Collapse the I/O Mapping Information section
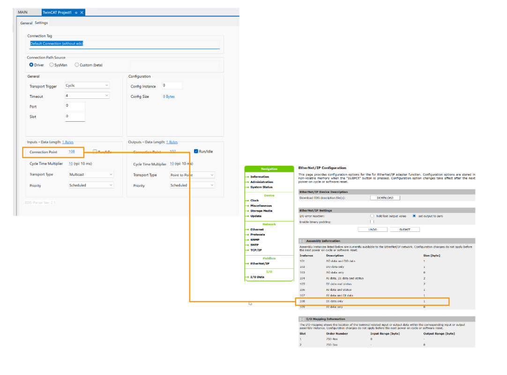This screenshot has width=507, height=375. pyautogui.click(x=302, y=319)
